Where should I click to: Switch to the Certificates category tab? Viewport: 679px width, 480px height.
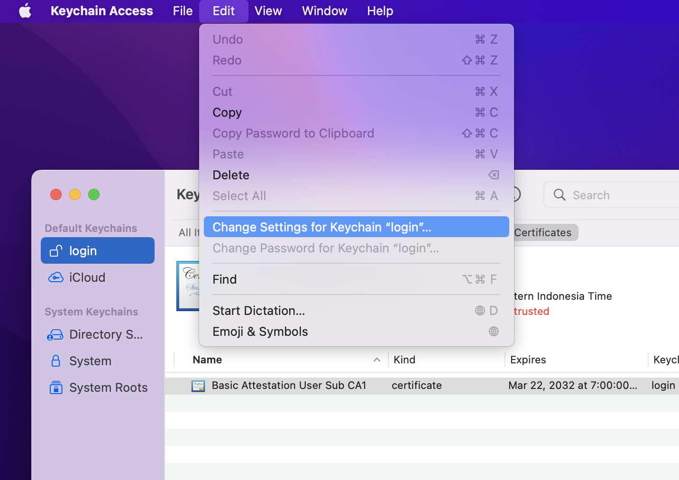tap(542, 232)
